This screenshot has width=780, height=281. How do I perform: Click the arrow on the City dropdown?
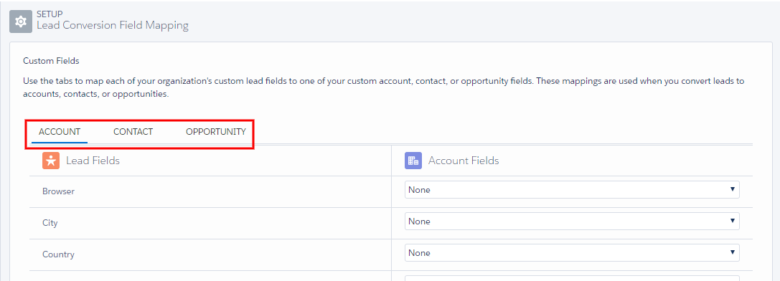coord(732,220)
